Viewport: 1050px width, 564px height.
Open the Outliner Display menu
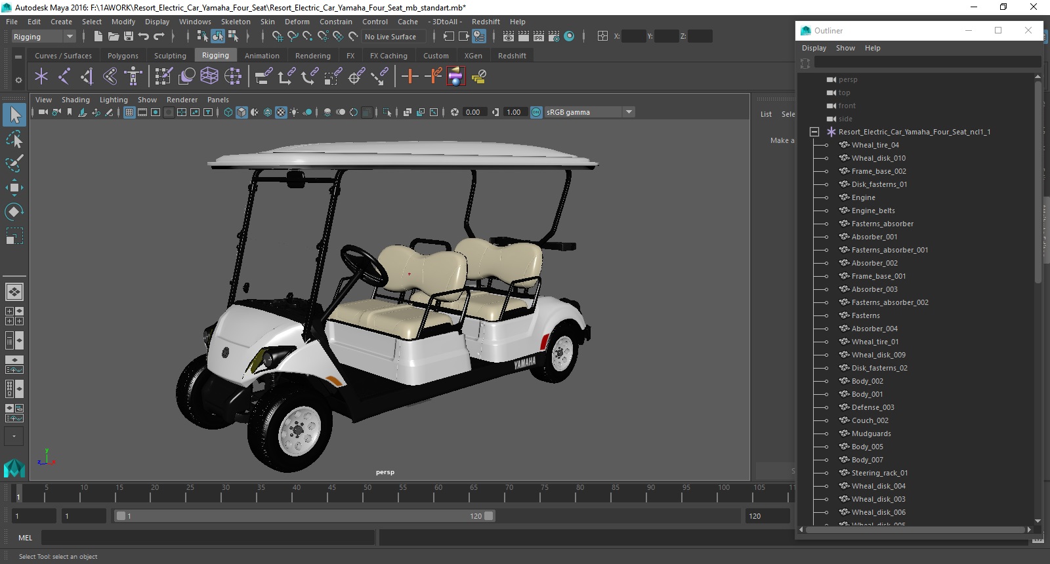[x=814, y=48]
